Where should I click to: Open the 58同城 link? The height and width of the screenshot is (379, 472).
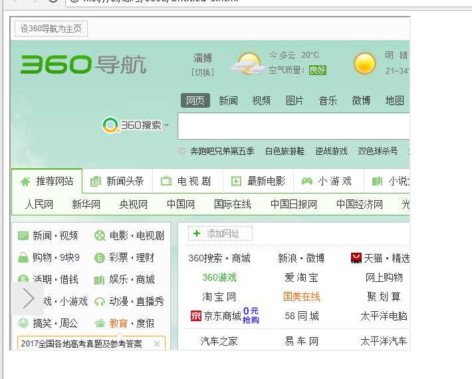302,316
